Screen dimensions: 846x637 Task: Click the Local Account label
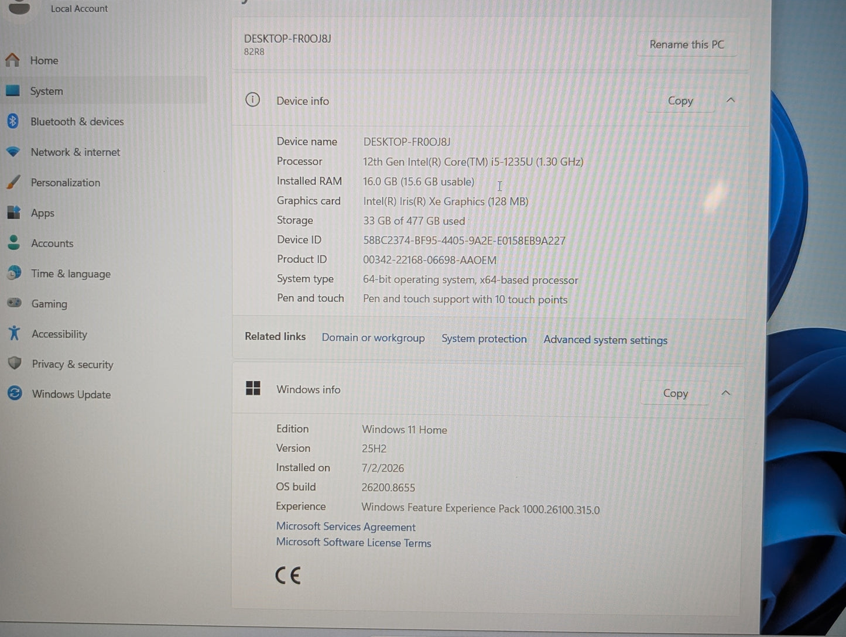pyautogui.click(x=79, y=9)
